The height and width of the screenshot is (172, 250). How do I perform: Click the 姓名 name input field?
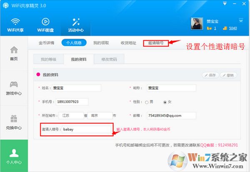click(77, 88)
